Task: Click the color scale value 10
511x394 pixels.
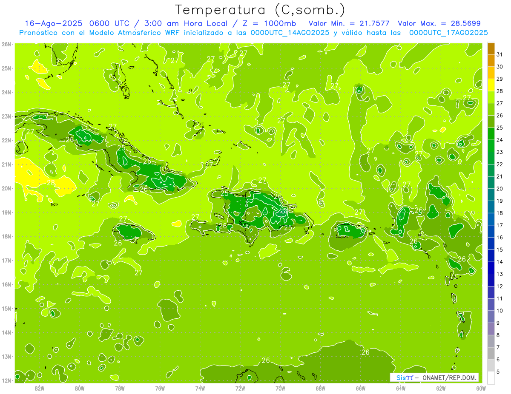Action: click(x=500, y=311)
